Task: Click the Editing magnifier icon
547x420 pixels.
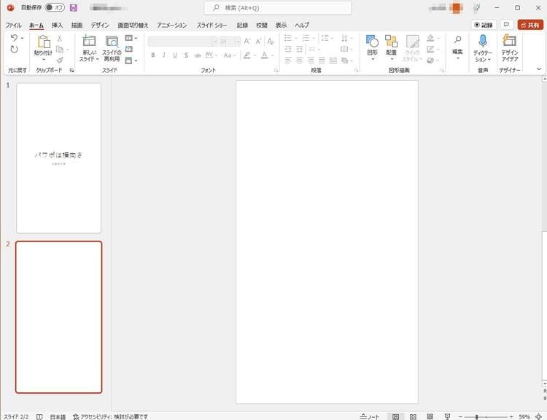Action: (458, 39)
